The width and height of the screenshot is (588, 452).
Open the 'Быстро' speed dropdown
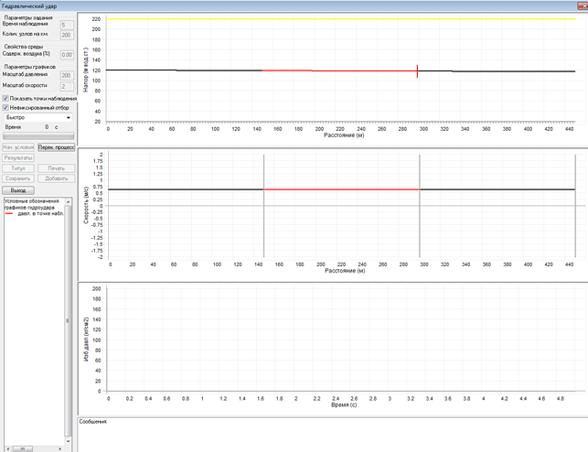click(x=37, y=118)
